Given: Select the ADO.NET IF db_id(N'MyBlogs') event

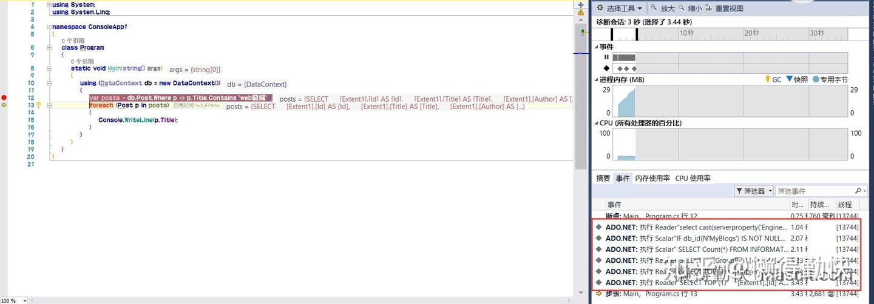Looking at the screenshot, I should click(x=727, y=239).
